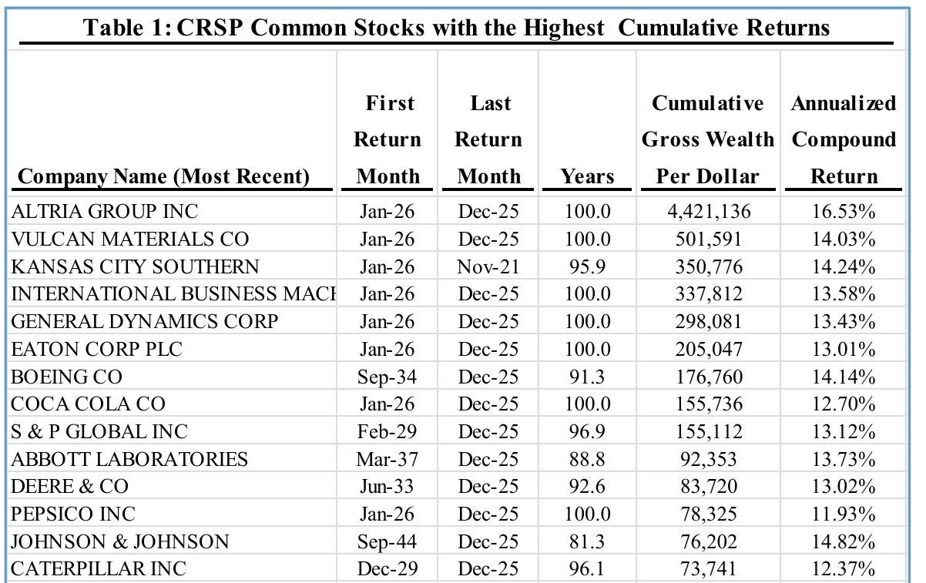Click the table title heading
Viewport: 926px width, 583px height.
pos(456,28)
